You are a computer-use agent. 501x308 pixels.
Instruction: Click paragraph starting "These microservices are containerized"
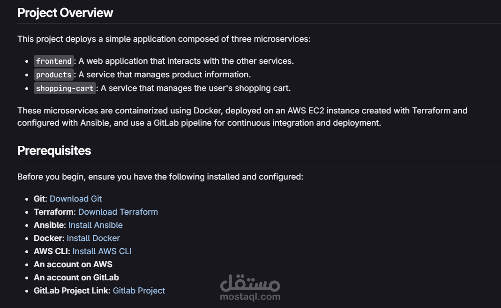(x=242, y=117)
